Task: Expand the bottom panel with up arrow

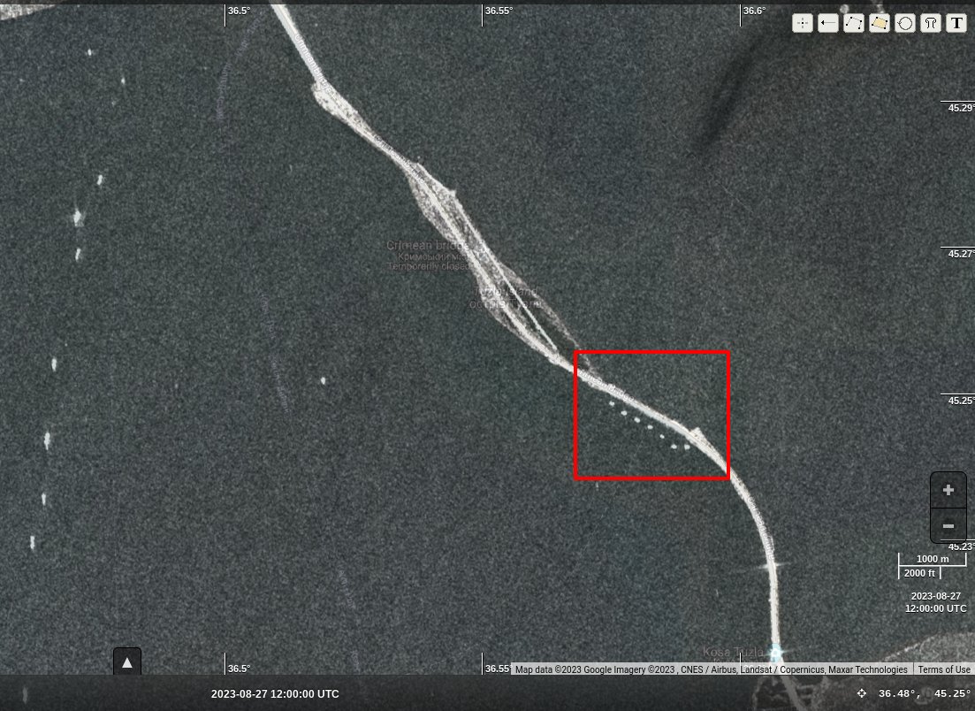Action: [x=127, y=661]
